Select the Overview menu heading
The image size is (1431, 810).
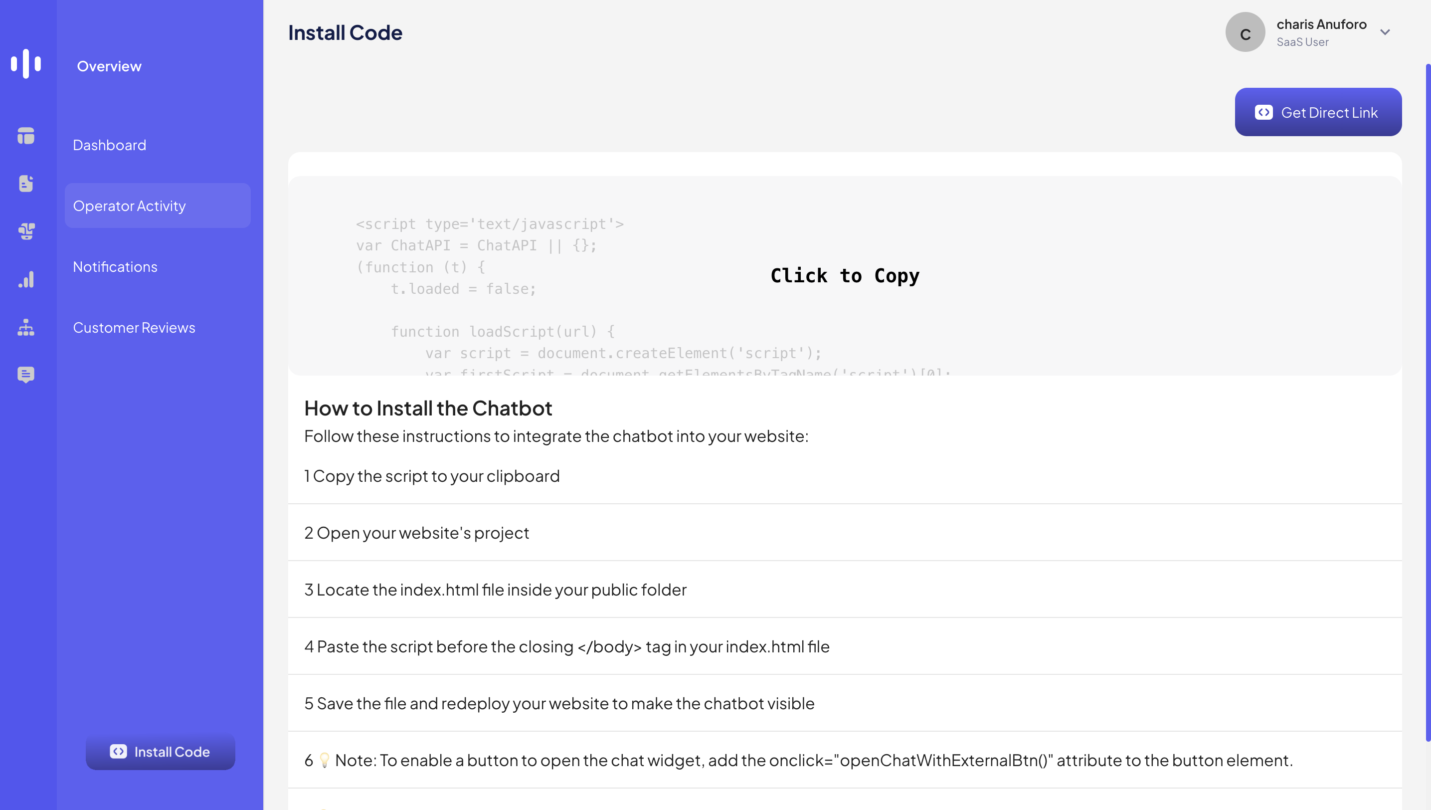pyautogui.click(x=109, y=66)
